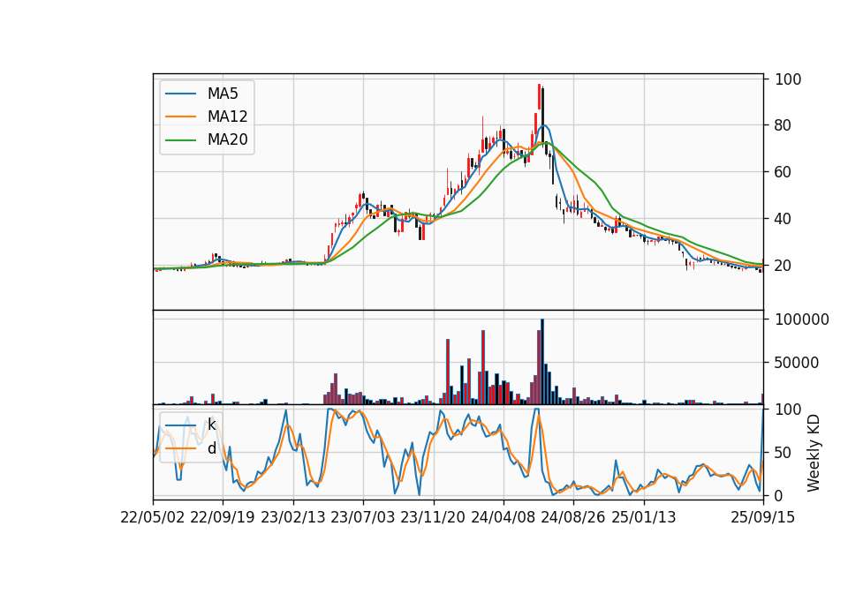This screenshot has width=848, height=609.
Task: Click the d legend label in KD panel
Action: coord(211,448)
